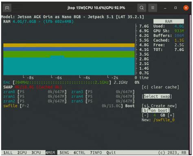
Task: Click the [c] clear cache button
Action: 160,87
